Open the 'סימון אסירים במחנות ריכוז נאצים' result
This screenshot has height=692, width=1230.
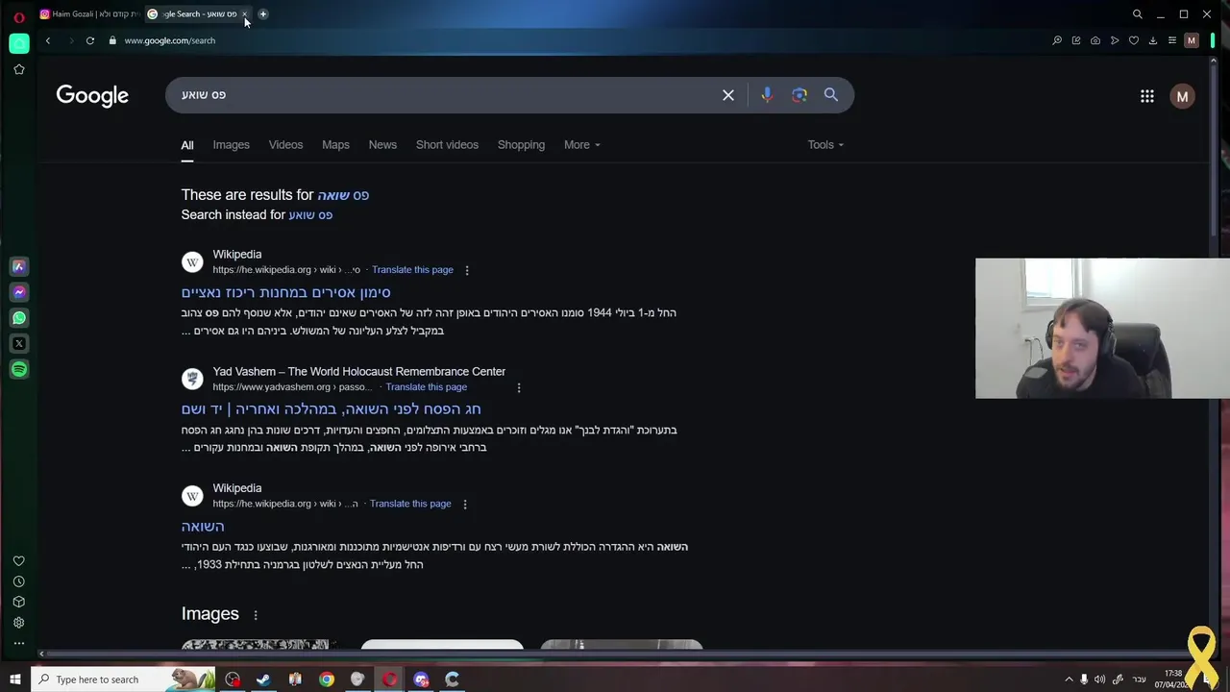point(286,292)
